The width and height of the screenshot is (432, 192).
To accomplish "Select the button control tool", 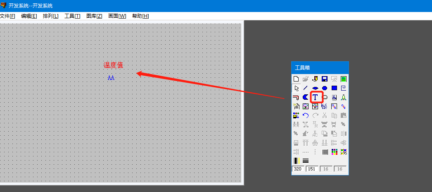I will [x=325, y=97].
